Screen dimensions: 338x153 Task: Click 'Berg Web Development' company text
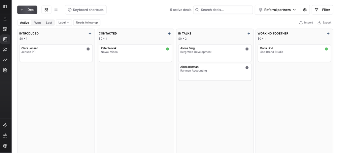tap(196, 52)
